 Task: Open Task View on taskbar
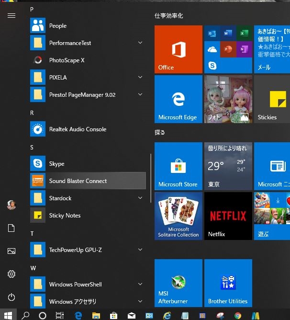[60, 316]
